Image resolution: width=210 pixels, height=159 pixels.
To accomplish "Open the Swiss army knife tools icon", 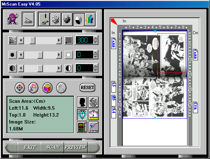I will click(x=94, y=102).
